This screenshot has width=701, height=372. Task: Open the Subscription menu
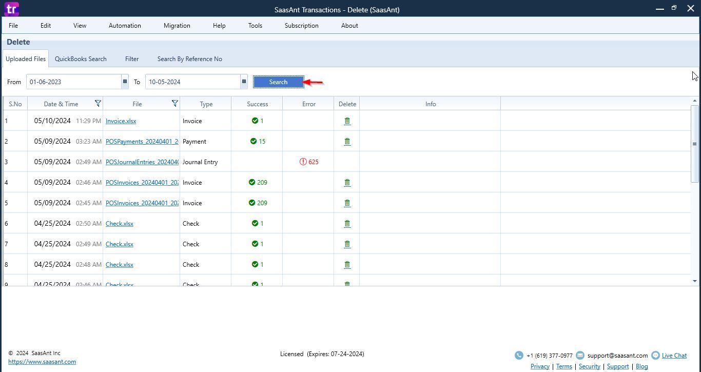point(301,26)
